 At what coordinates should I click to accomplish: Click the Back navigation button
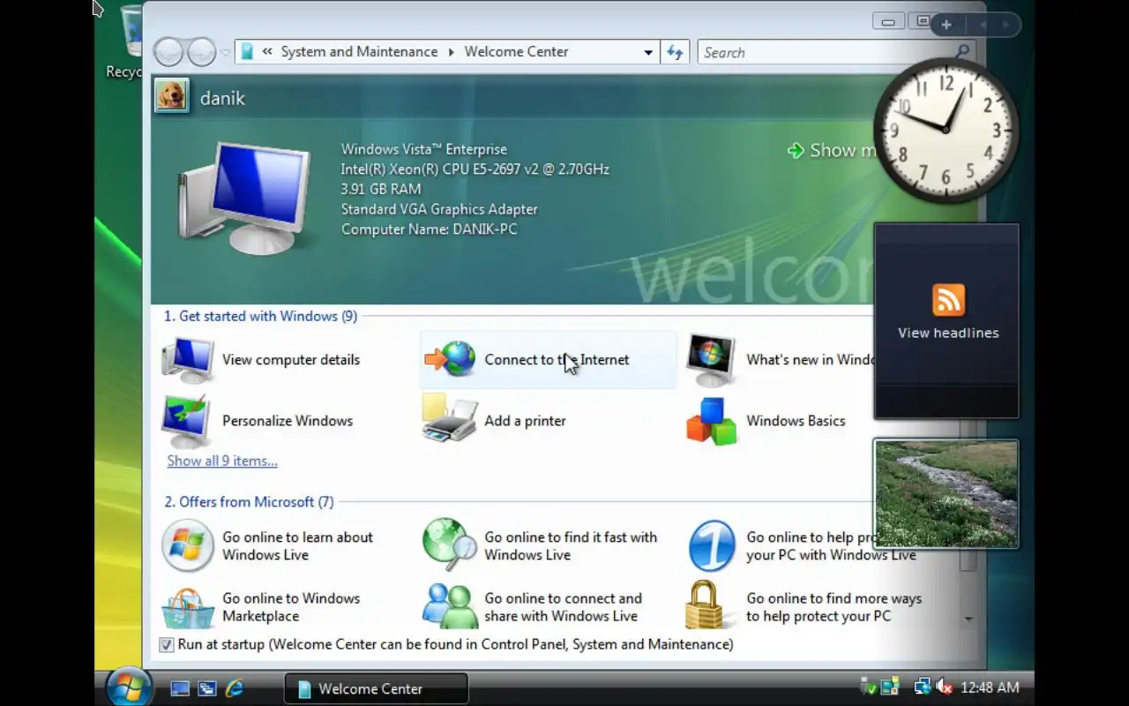pos(168,52)
